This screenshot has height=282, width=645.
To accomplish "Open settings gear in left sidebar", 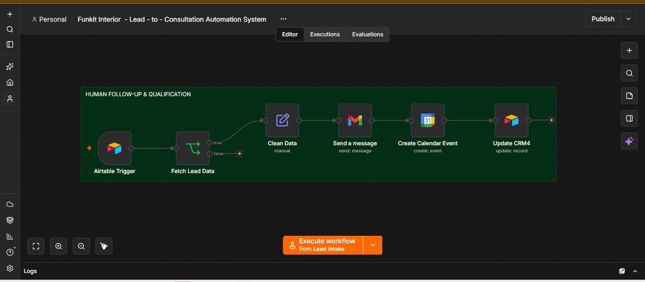I will 10,268.
